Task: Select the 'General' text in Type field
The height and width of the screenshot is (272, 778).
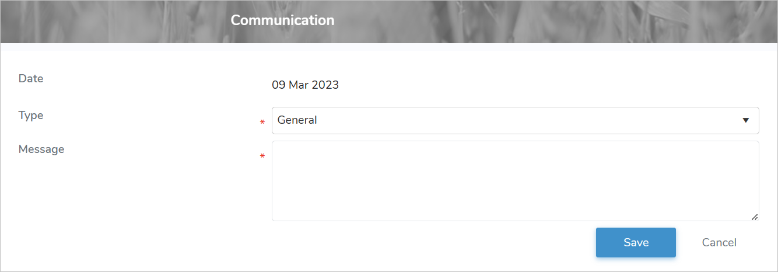Action: pyautogui.click(x=297, y=120)
